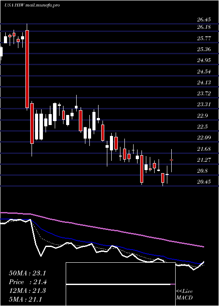
Task: Click the '5MA : 21.1' readout
Action: coord(25,299)
